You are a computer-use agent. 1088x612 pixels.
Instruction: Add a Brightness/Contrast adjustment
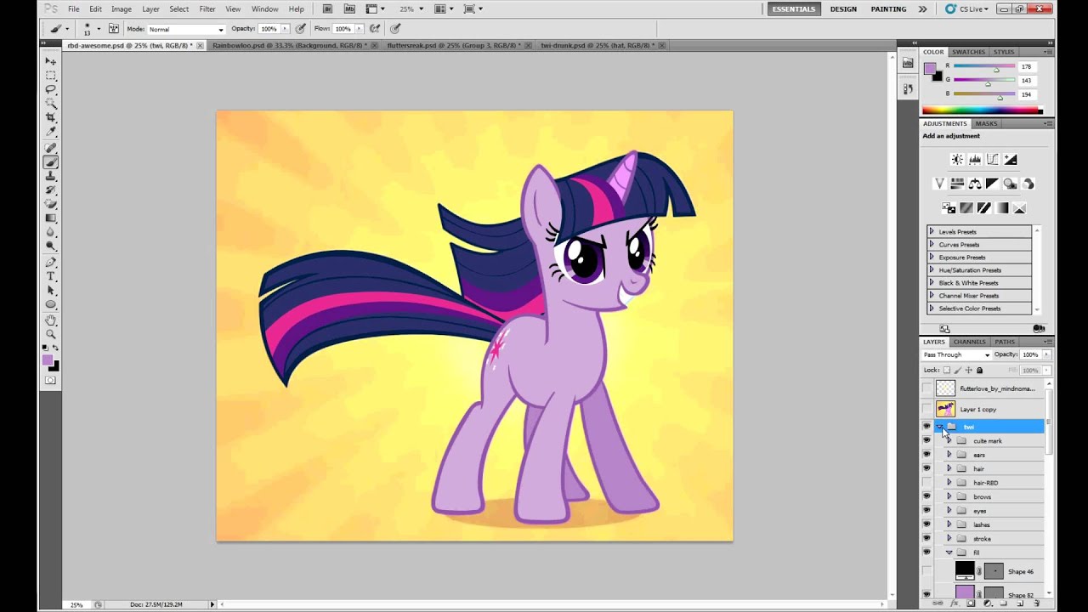coord(957,159)
